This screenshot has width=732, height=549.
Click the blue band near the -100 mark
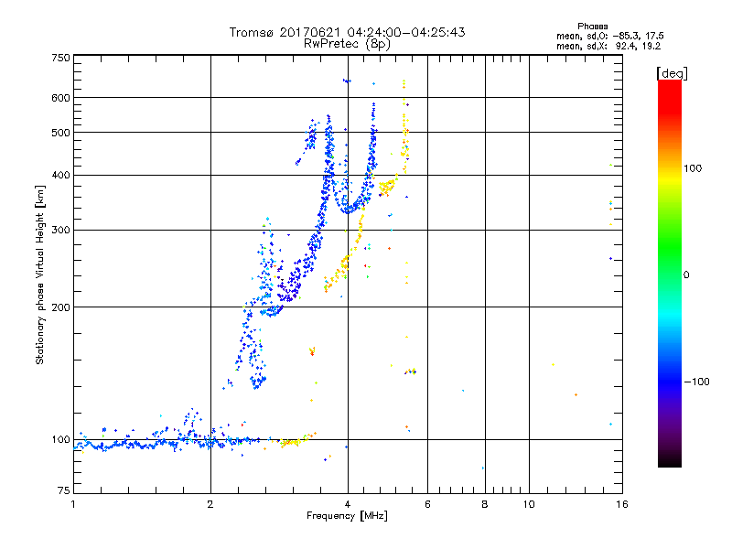point(669,381)
